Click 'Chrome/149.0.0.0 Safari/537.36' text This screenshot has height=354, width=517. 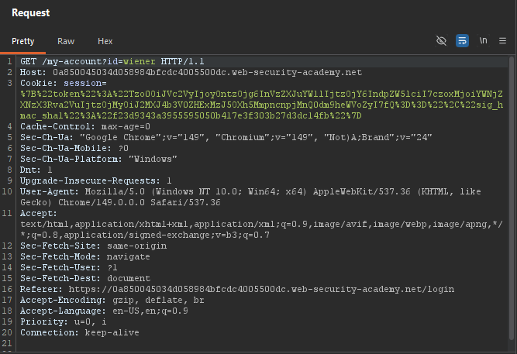pyautogui.click(x=140, y=203)
